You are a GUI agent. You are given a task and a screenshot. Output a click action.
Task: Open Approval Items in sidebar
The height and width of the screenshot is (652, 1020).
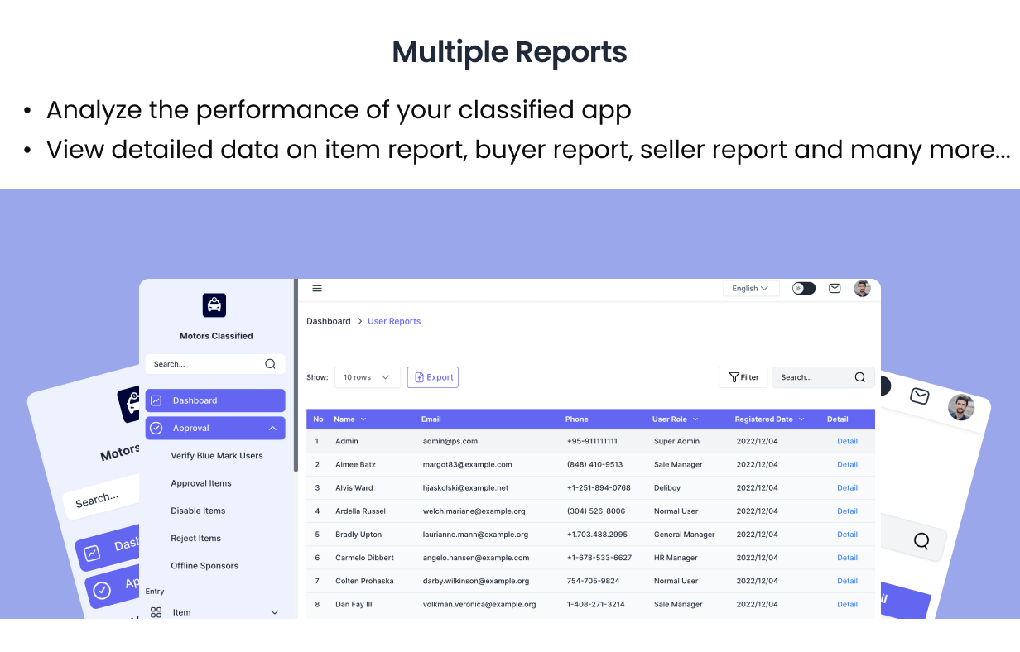pyautogui.click(x=201, y=483)
